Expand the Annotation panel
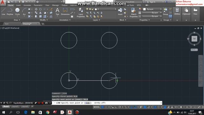Screen dimensions: 204x115 [65, 20]
